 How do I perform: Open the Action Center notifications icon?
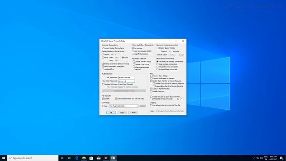(281, 158)
